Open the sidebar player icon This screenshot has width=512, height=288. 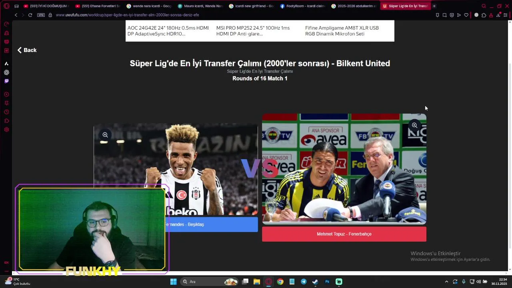(x=6, y=94)
